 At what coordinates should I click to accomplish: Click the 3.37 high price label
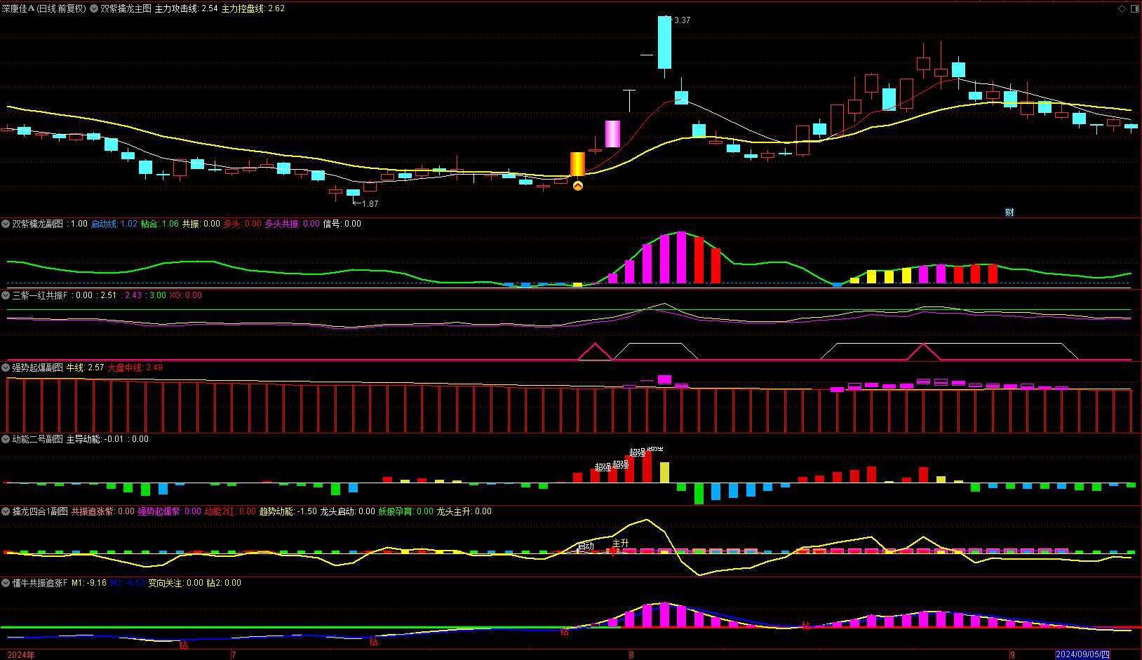pyautogui.click(x=682, y=20)
